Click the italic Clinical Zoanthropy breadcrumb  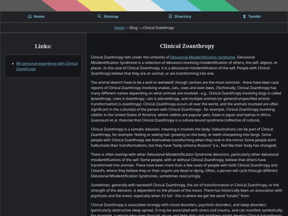tap(158, 28)
